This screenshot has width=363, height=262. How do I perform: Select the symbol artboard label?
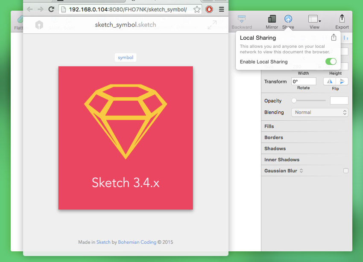click(126, 58)
